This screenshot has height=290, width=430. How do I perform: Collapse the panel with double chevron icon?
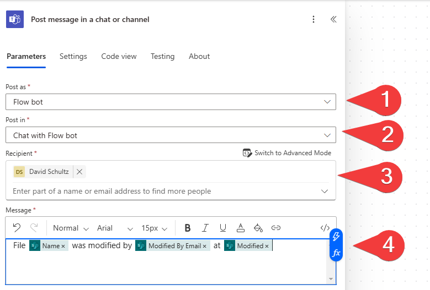(x=333, y=19)
